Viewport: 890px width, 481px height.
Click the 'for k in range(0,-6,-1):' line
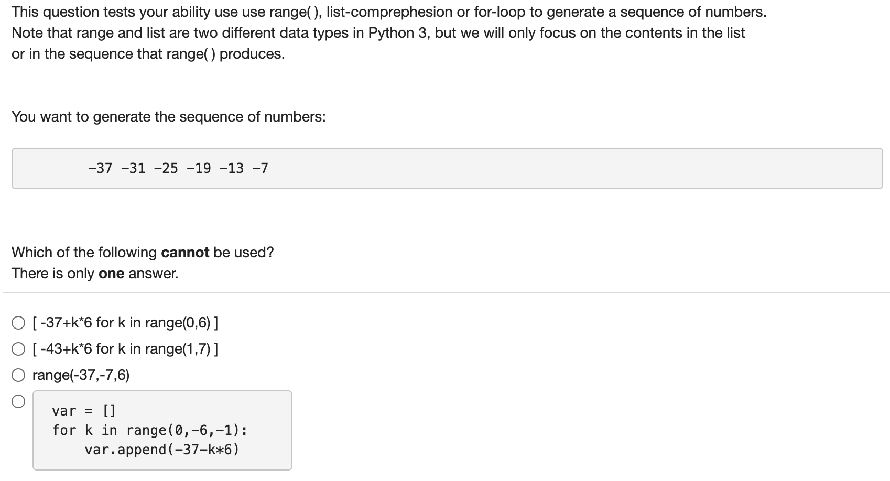(150, 430)
